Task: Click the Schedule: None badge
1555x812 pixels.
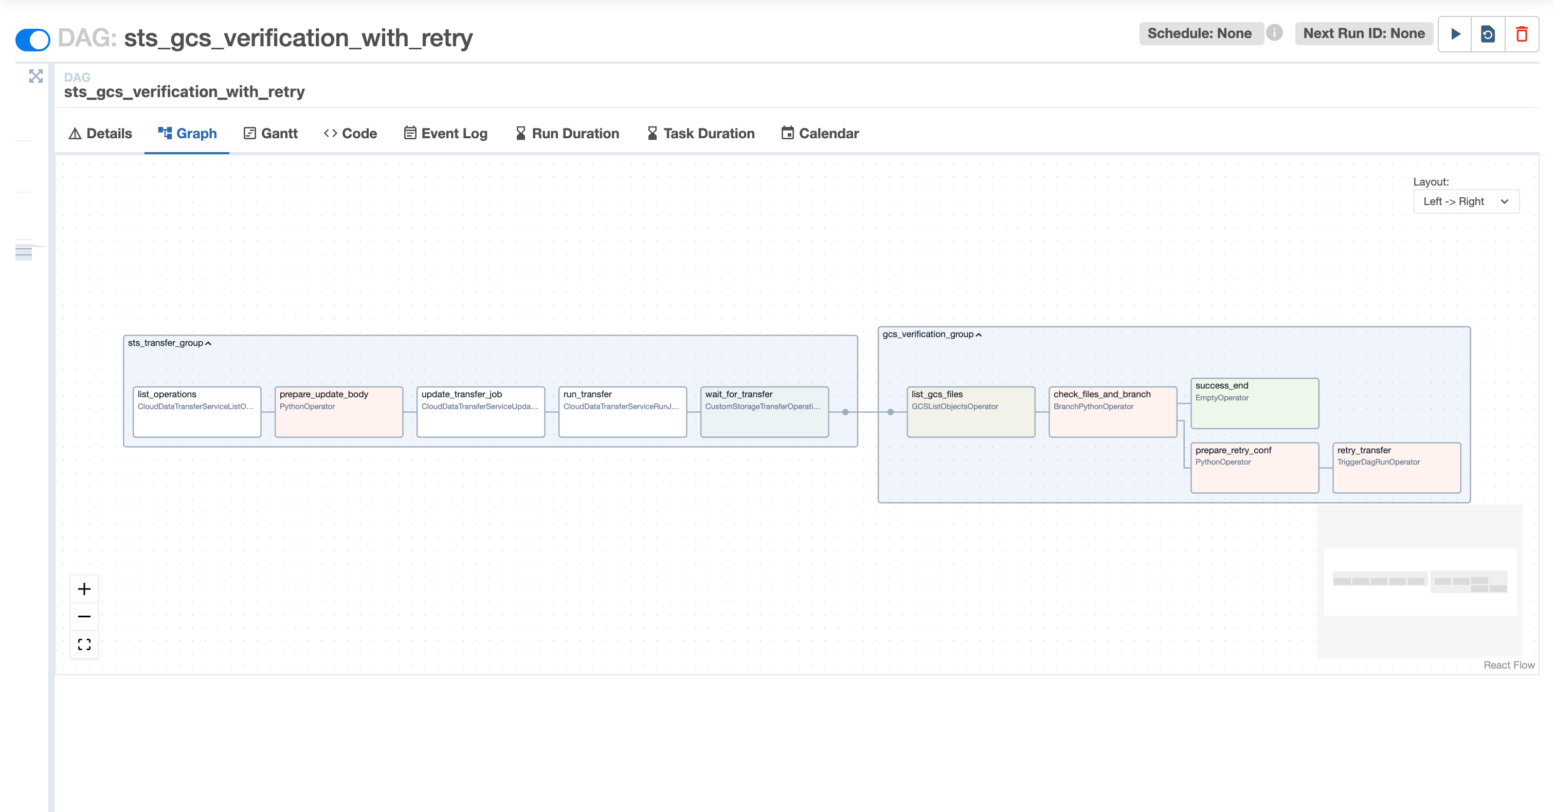Action: click(x=1200, y=33)
